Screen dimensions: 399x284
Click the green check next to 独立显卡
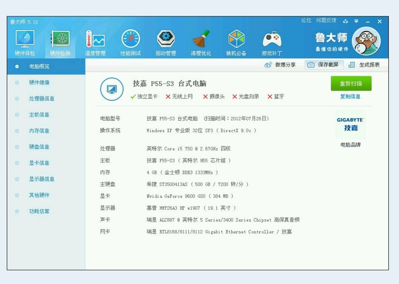click(x=133, y=97)
